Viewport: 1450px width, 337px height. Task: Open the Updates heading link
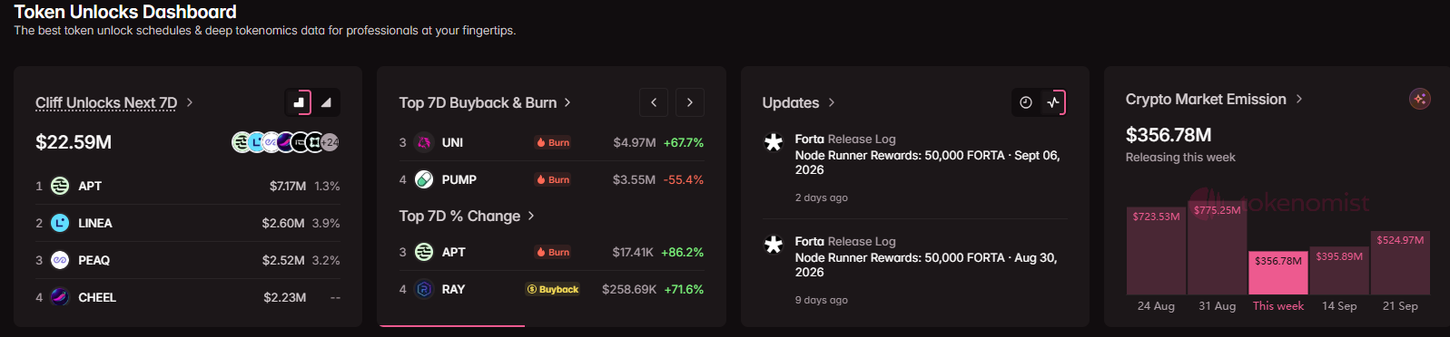coord(791,102)
